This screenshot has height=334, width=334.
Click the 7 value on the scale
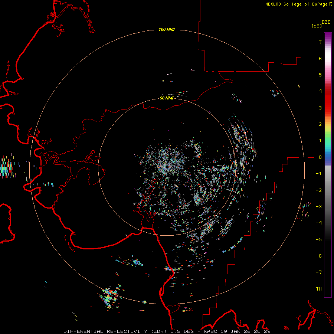[x=320, y=42]
